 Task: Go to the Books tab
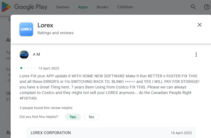click(102, 7)
